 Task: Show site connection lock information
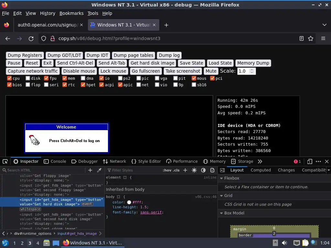pyautogui.click(x=53, y=39)
